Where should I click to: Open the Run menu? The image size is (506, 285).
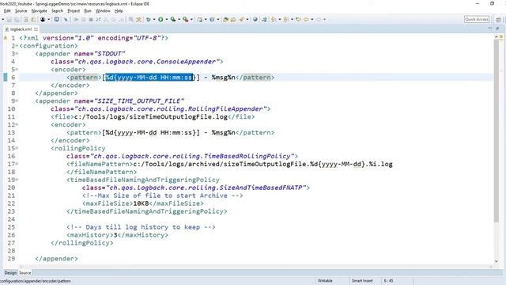(x=88, y=11)
